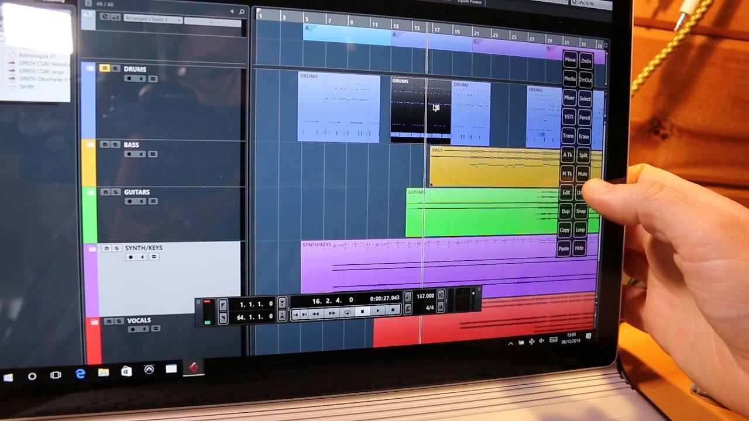Click Stop on the transport panel

click(362, 312)
